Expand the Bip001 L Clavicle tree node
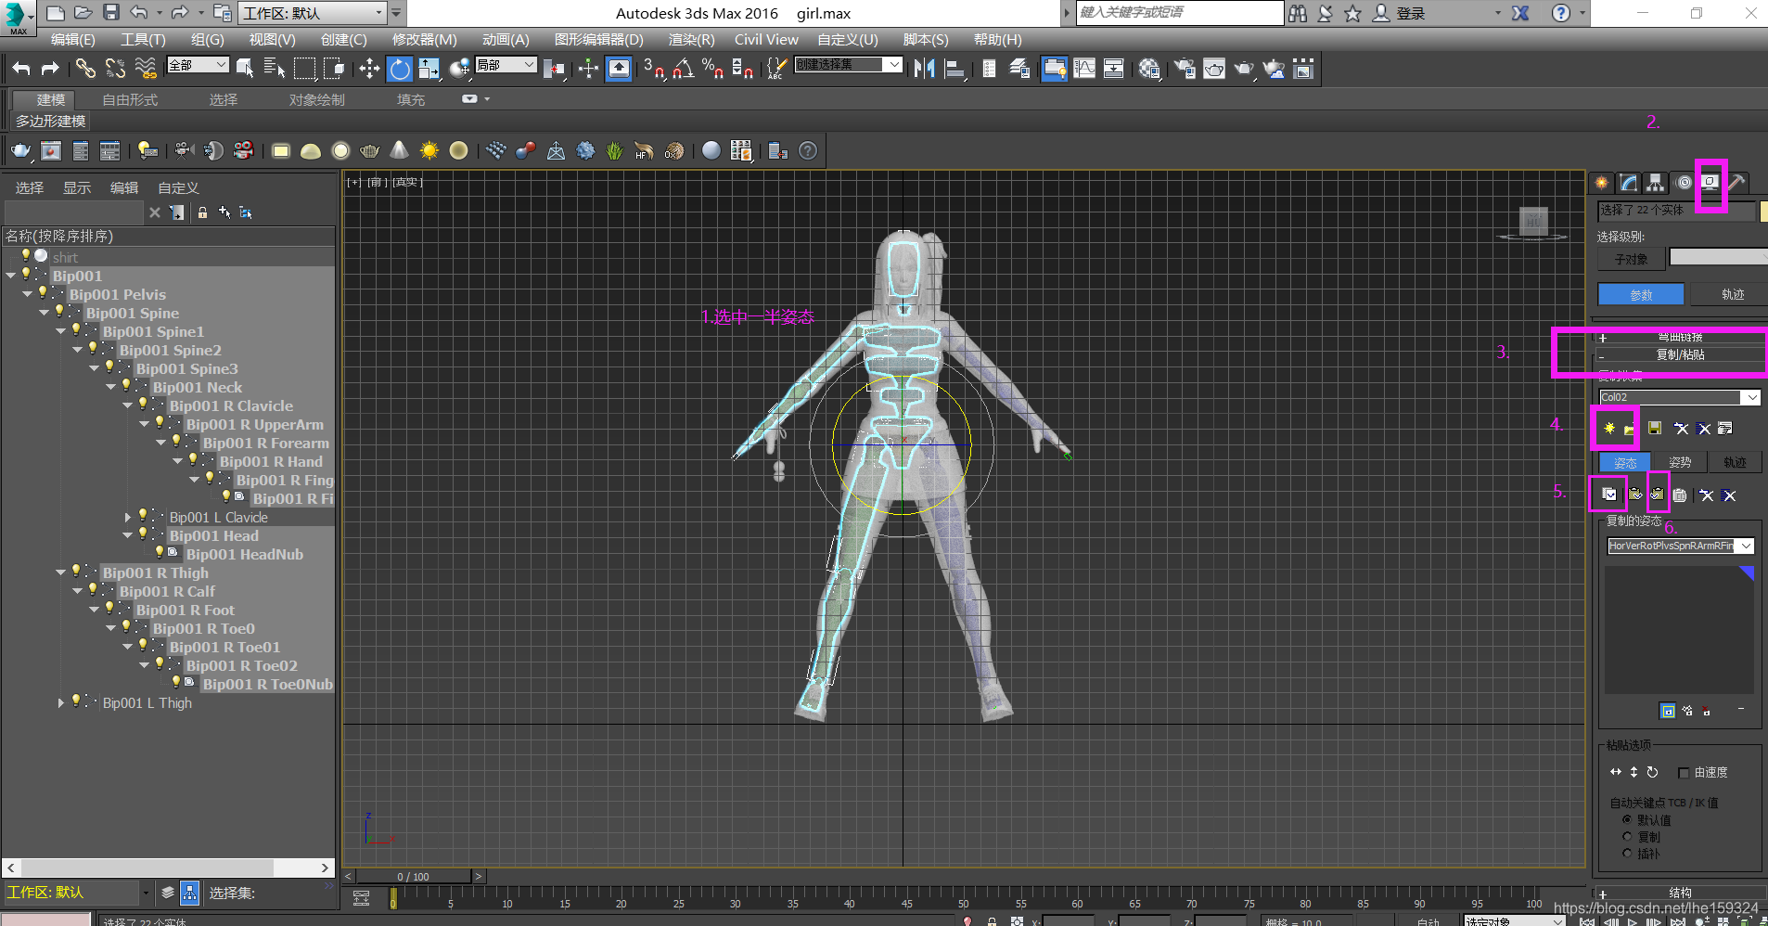1768x926 pixels. [128, 517]
